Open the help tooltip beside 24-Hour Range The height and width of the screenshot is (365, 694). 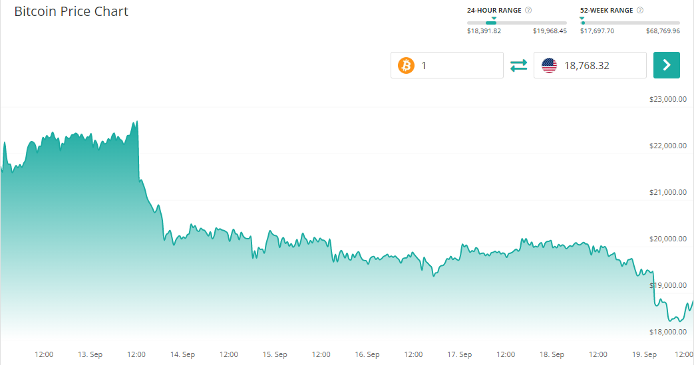[528, 11]
